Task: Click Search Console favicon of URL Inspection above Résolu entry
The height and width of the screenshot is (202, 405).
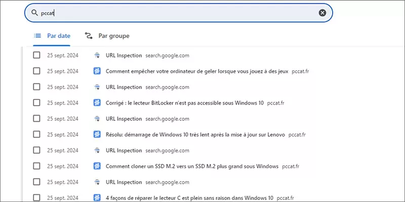Action: [x=97, y=119]
